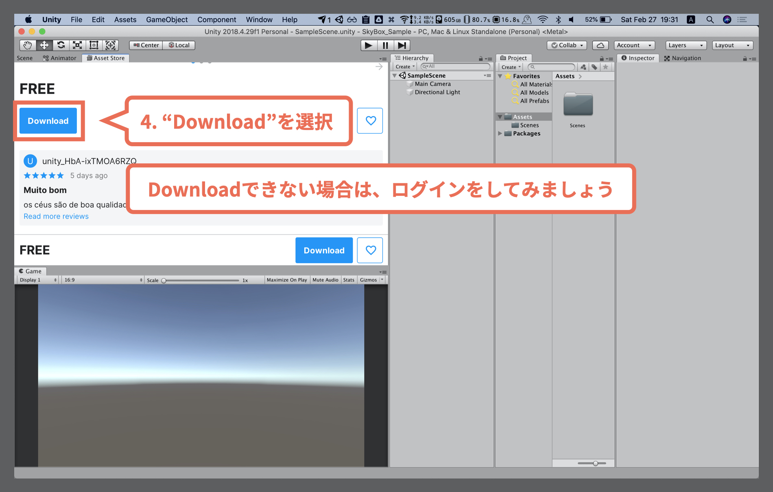Click the Asset Store forward arrow

click(379, 67)
